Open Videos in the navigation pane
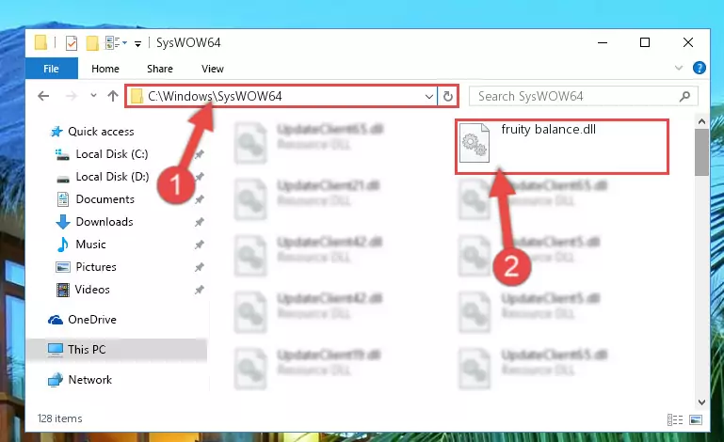The width and height of the screenshot is (724, 442). point(92,290)
